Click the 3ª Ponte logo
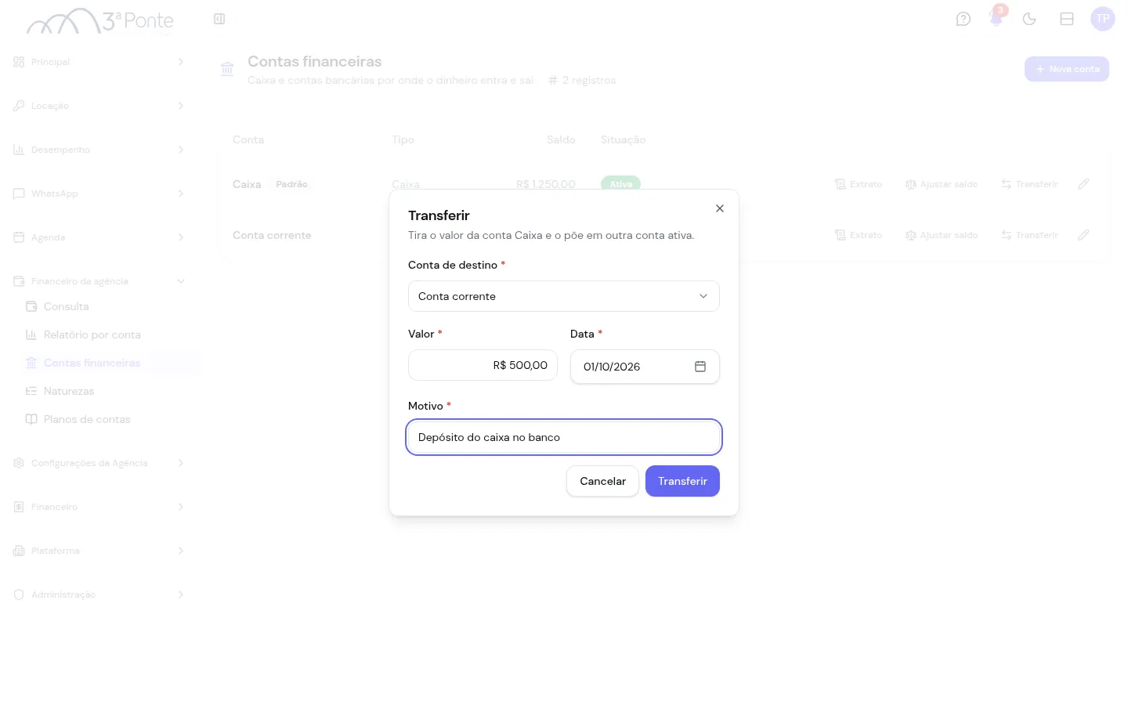The width and height of the screenshot is (1128, 705). (x=100, y=21)
